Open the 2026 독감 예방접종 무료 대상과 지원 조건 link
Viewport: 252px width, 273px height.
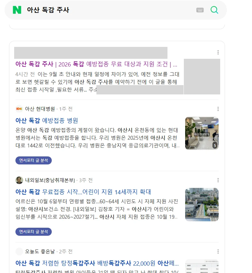tap(96, 64)
